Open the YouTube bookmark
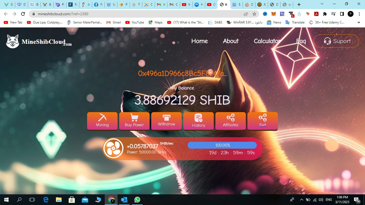The image size is (365, 205). pyautogui.click(x=135, y=22)
